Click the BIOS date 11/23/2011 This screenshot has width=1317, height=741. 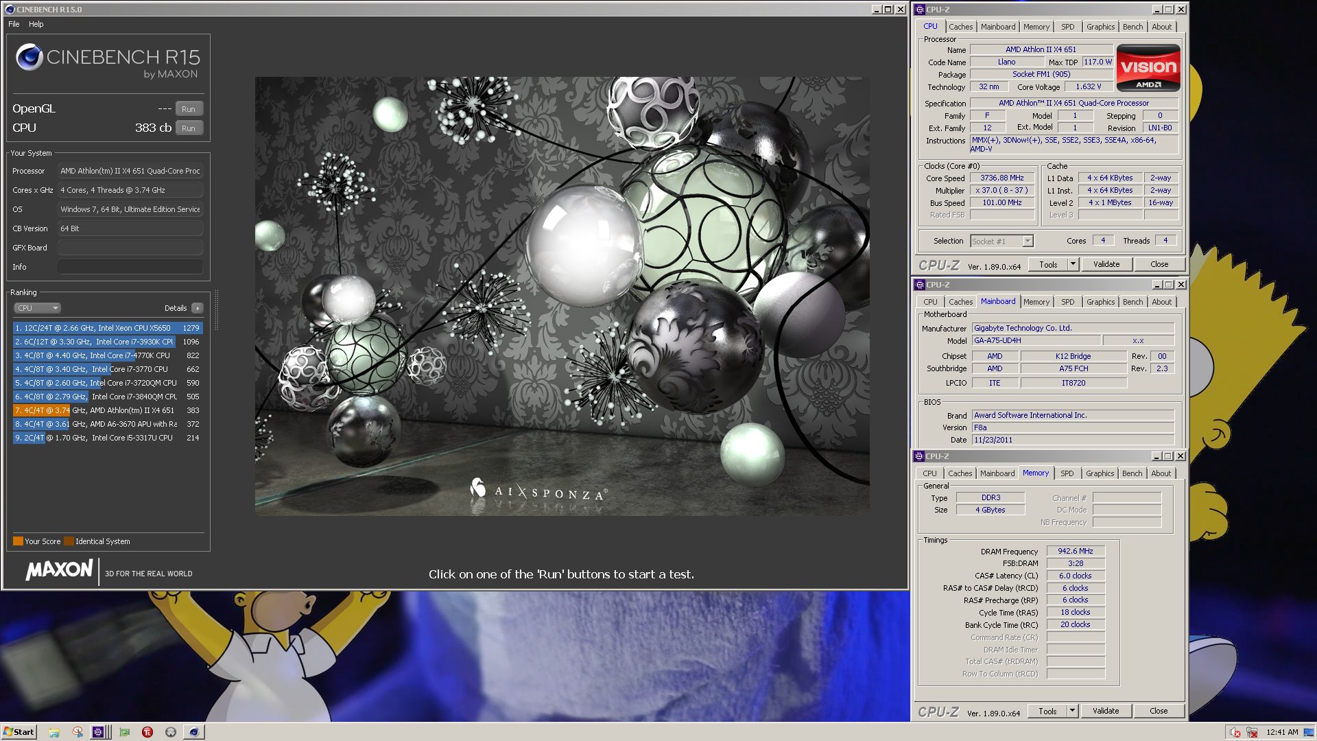coord(1072,440)
